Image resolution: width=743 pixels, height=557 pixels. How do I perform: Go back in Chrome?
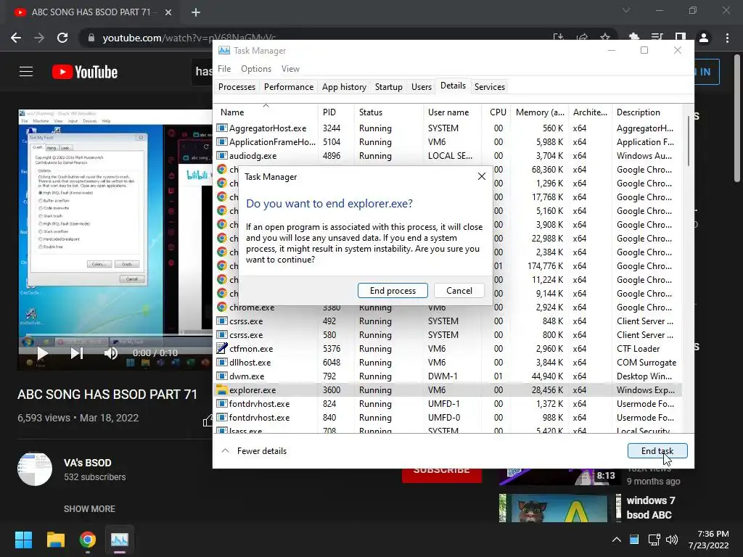point(16,38)
